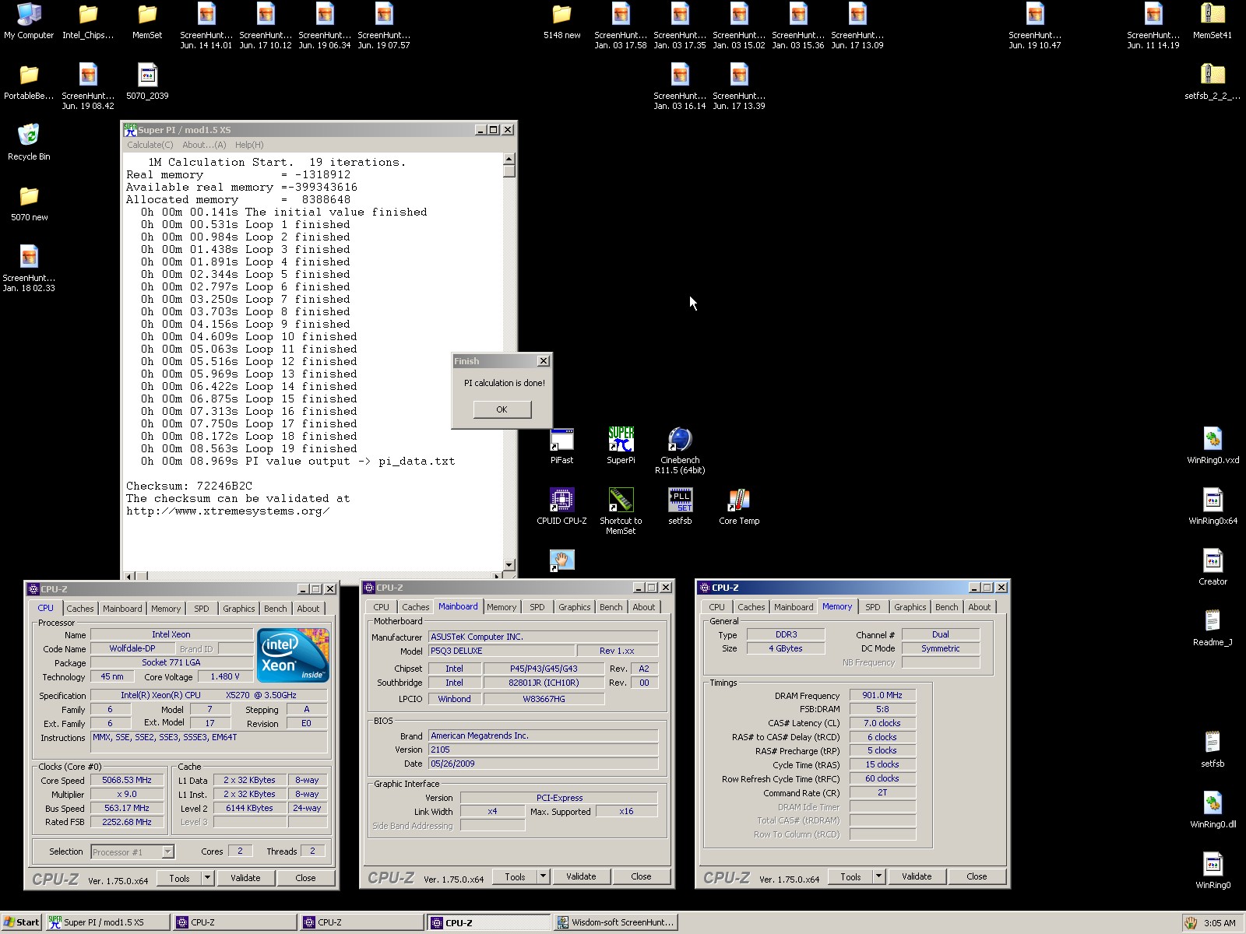Select Bench tab in left CPU-Z window
The image size is (1246, 934).
276,609
